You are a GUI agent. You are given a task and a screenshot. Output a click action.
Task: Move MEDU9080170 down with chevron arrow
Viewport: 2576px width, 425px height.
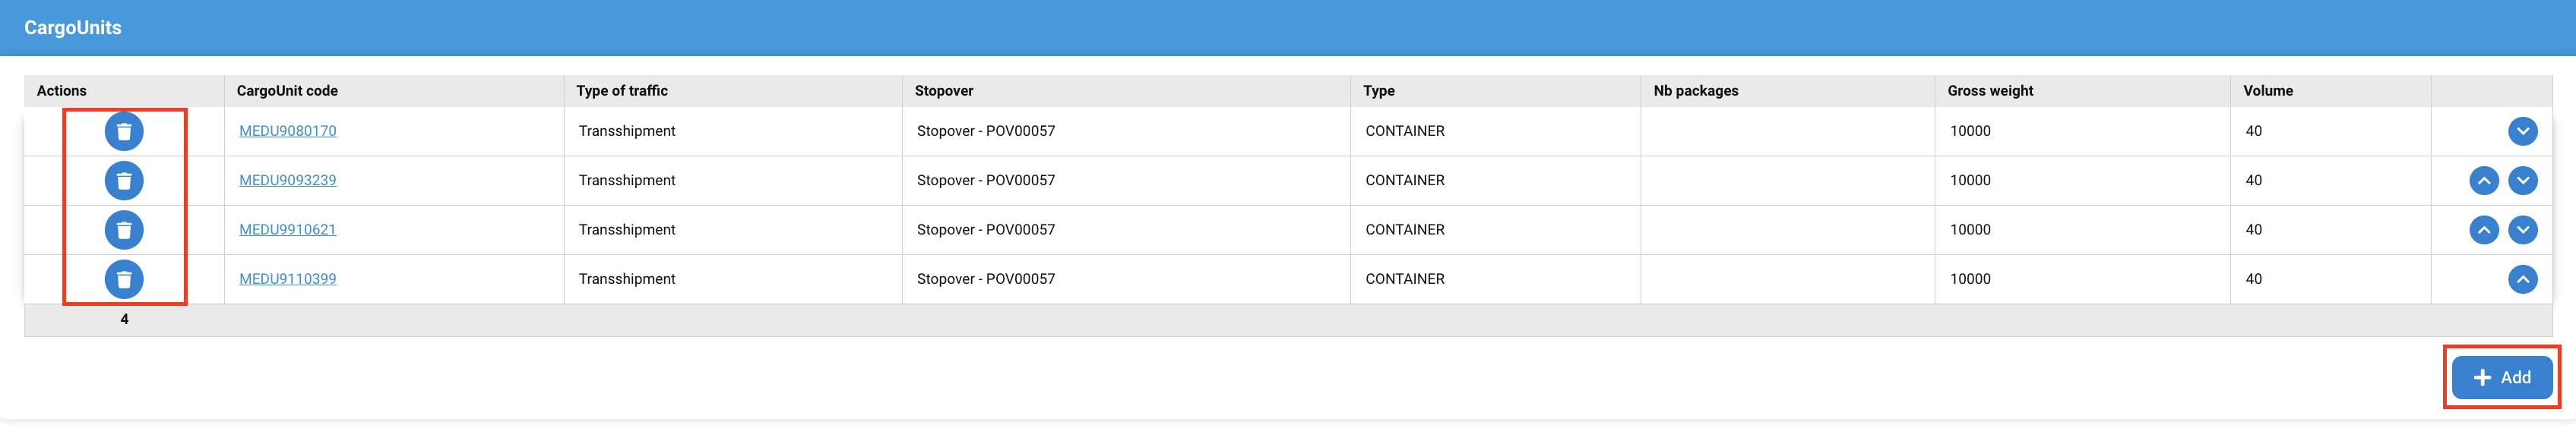pos(2522,132)
